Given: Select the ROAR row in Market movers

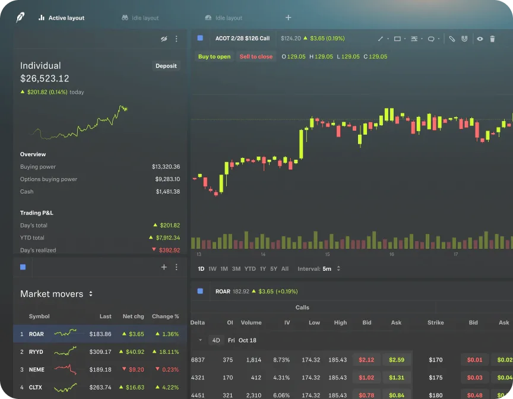Looking at the screenshot, I should click(x=100, y=334).
